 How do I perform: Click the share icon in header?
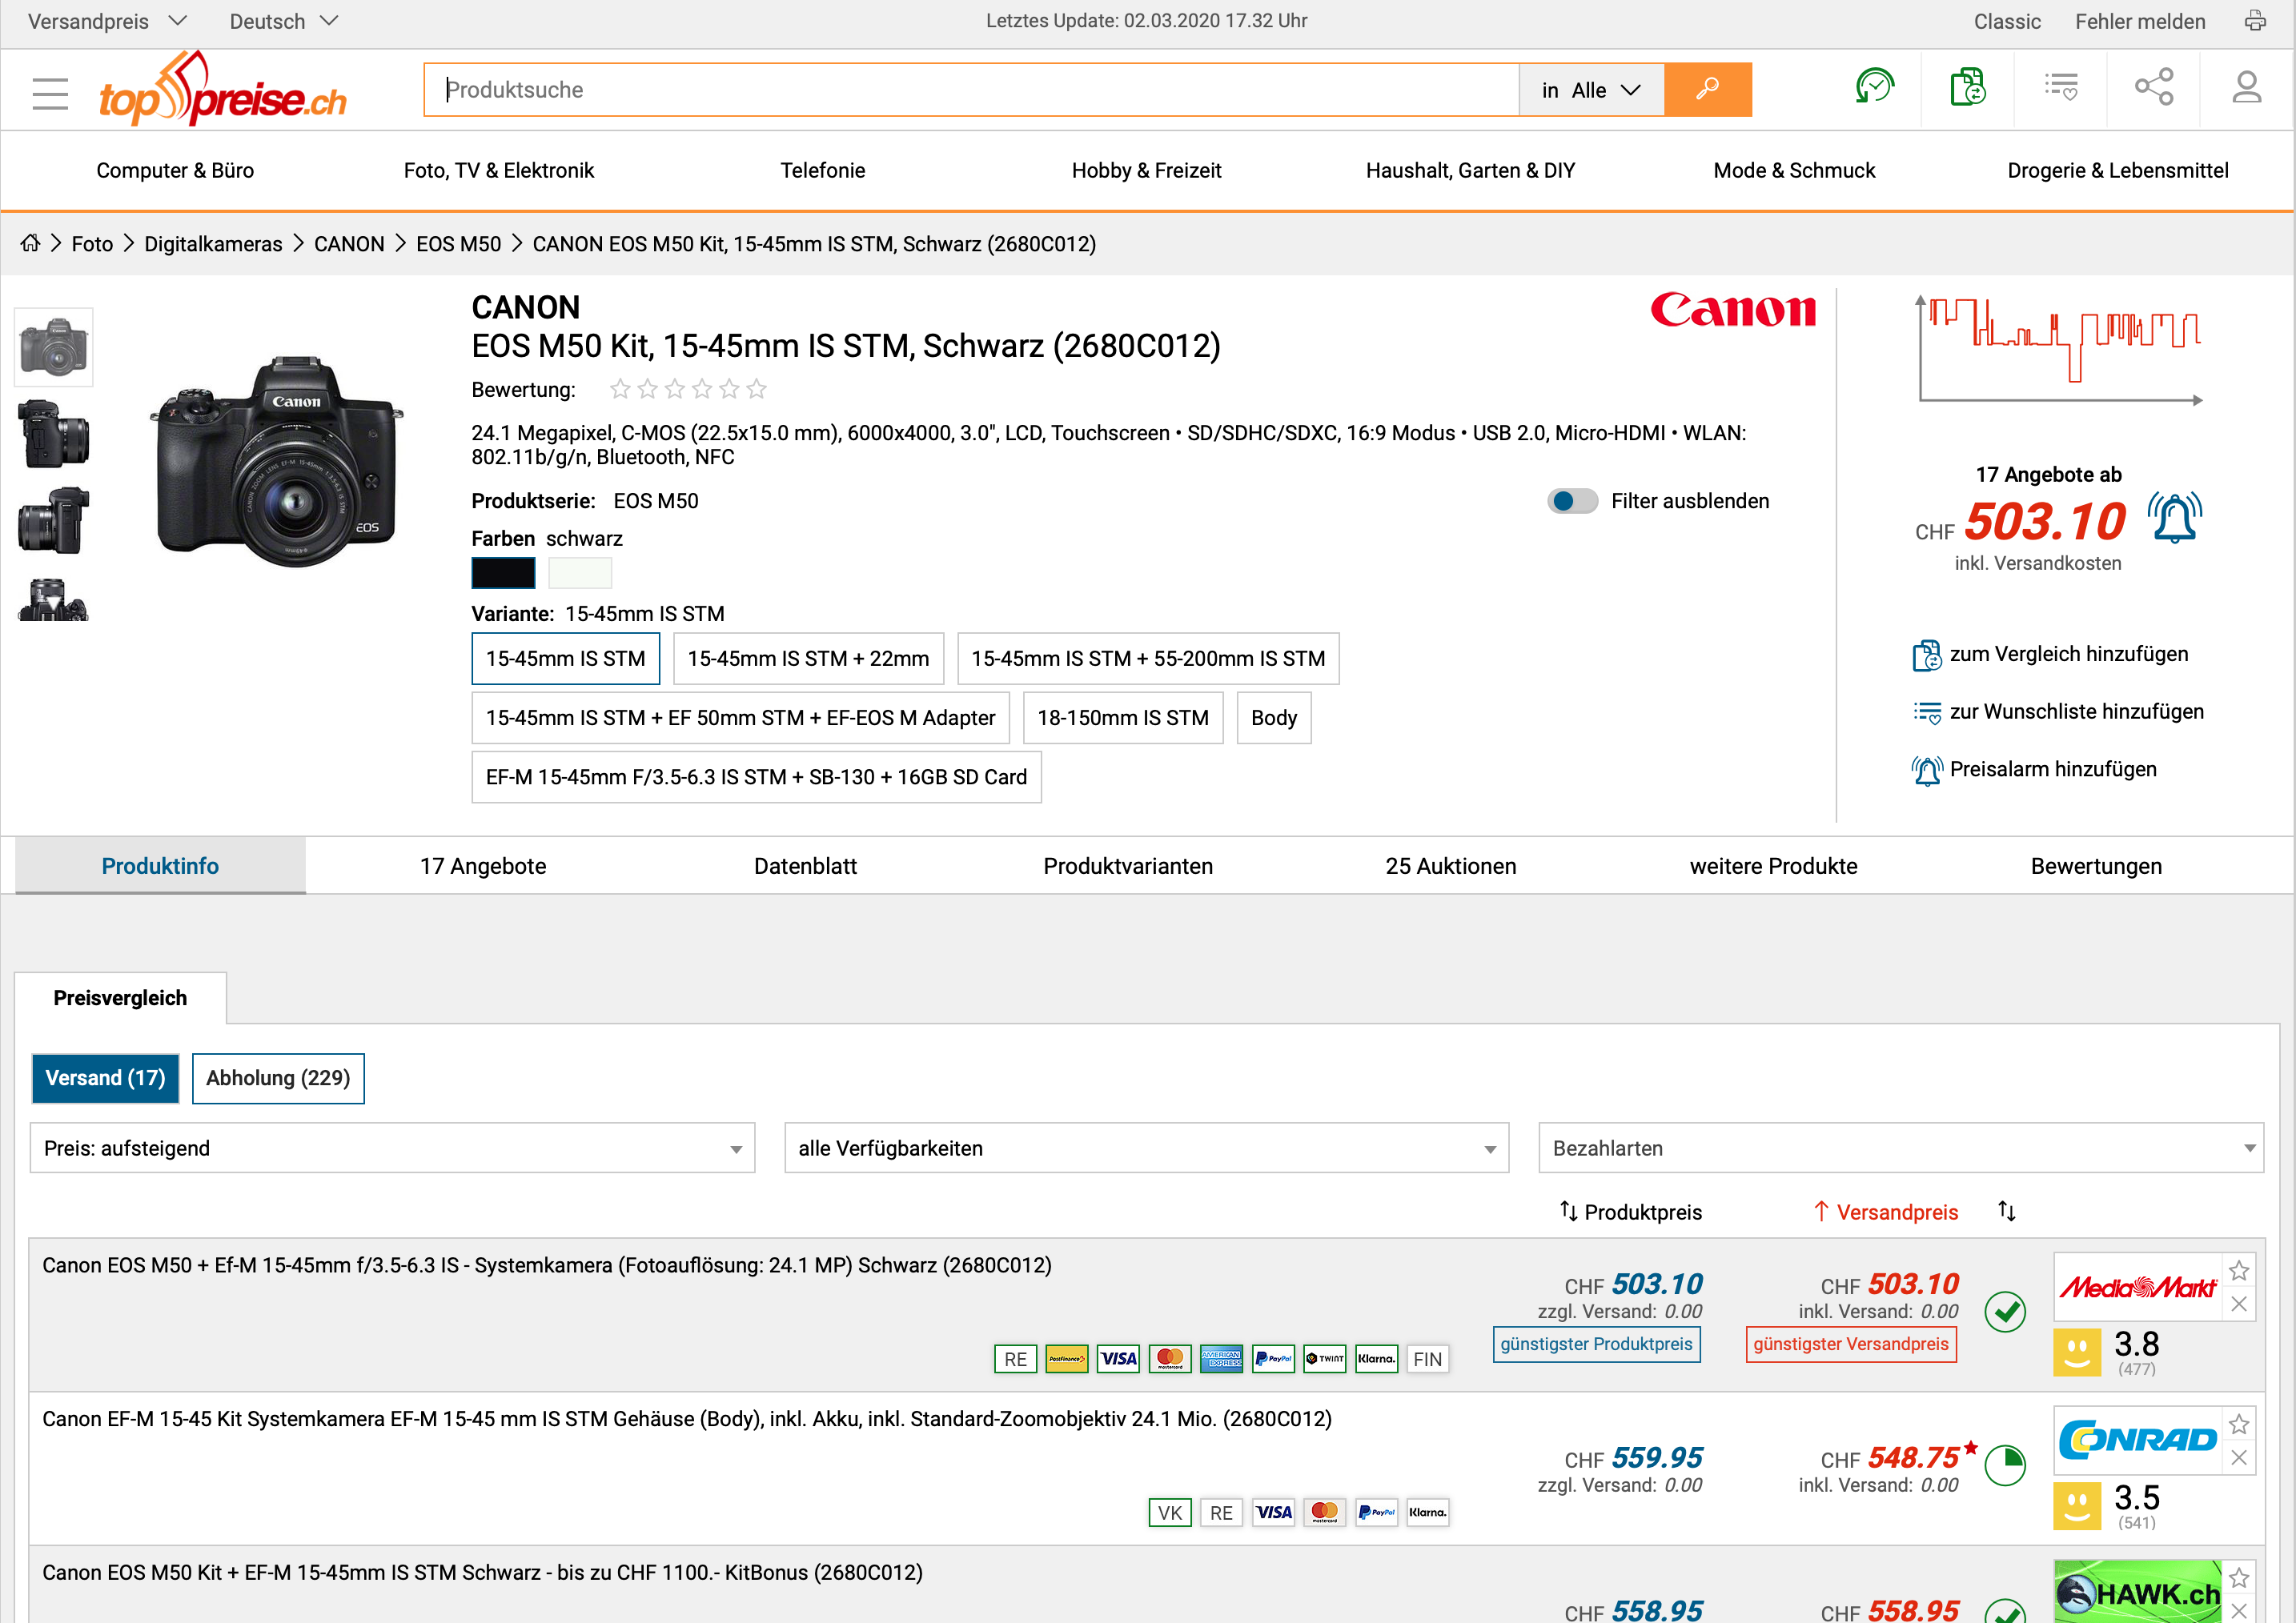2153,88
